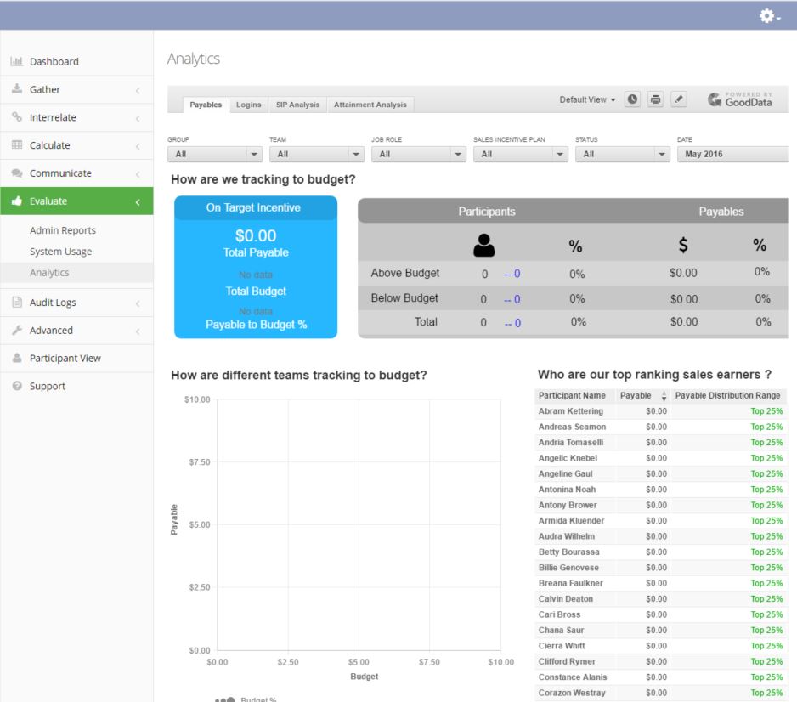Open the Date filter set to May 2016
The image size is (797, 702).
click(x=732, y=154)
